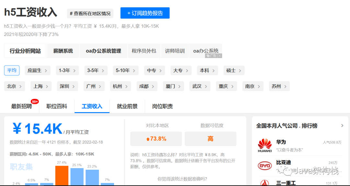
Task: Select city 南京
Action: pos(253,86)
